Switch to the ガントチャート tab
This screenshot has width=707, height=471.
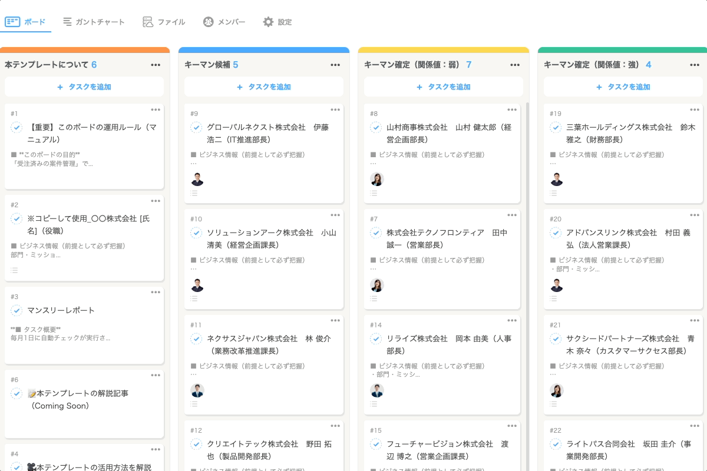tap(94, 22)
